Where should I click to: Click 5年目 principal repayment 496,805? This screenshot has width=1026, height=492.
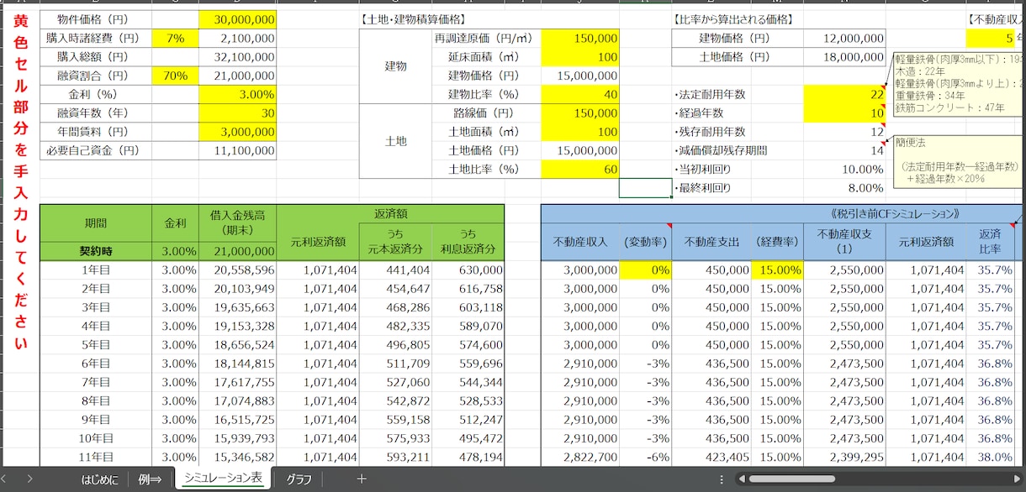(x=395, y=345)
